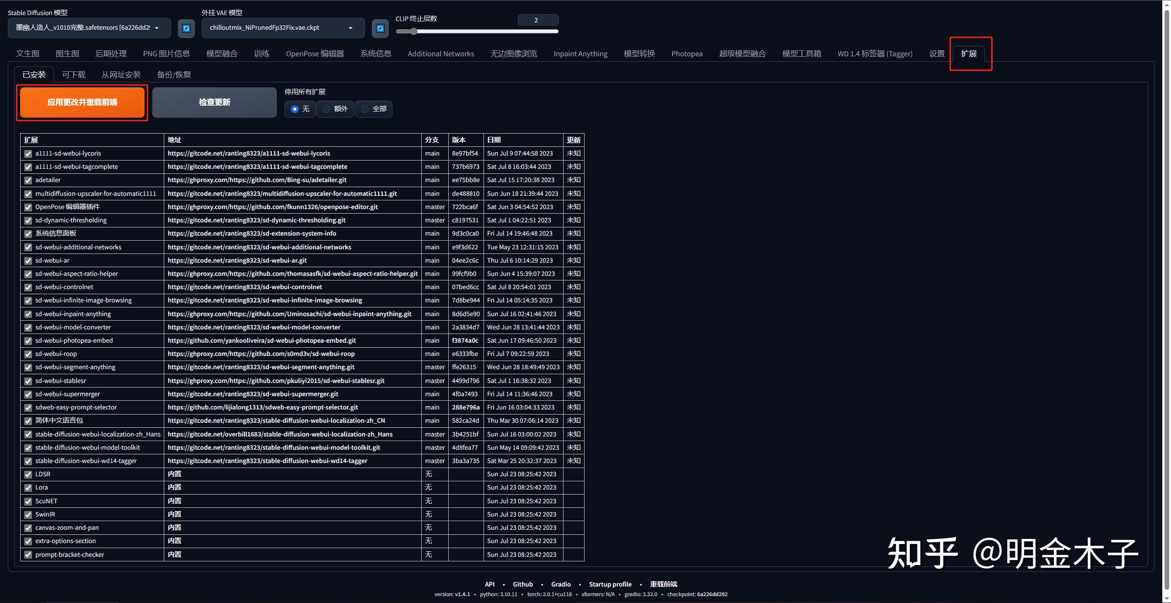The height and width of the screenshot is (603, 1171).
Task: Click the CLIP layers number field
Action: [x=538, y=20]
